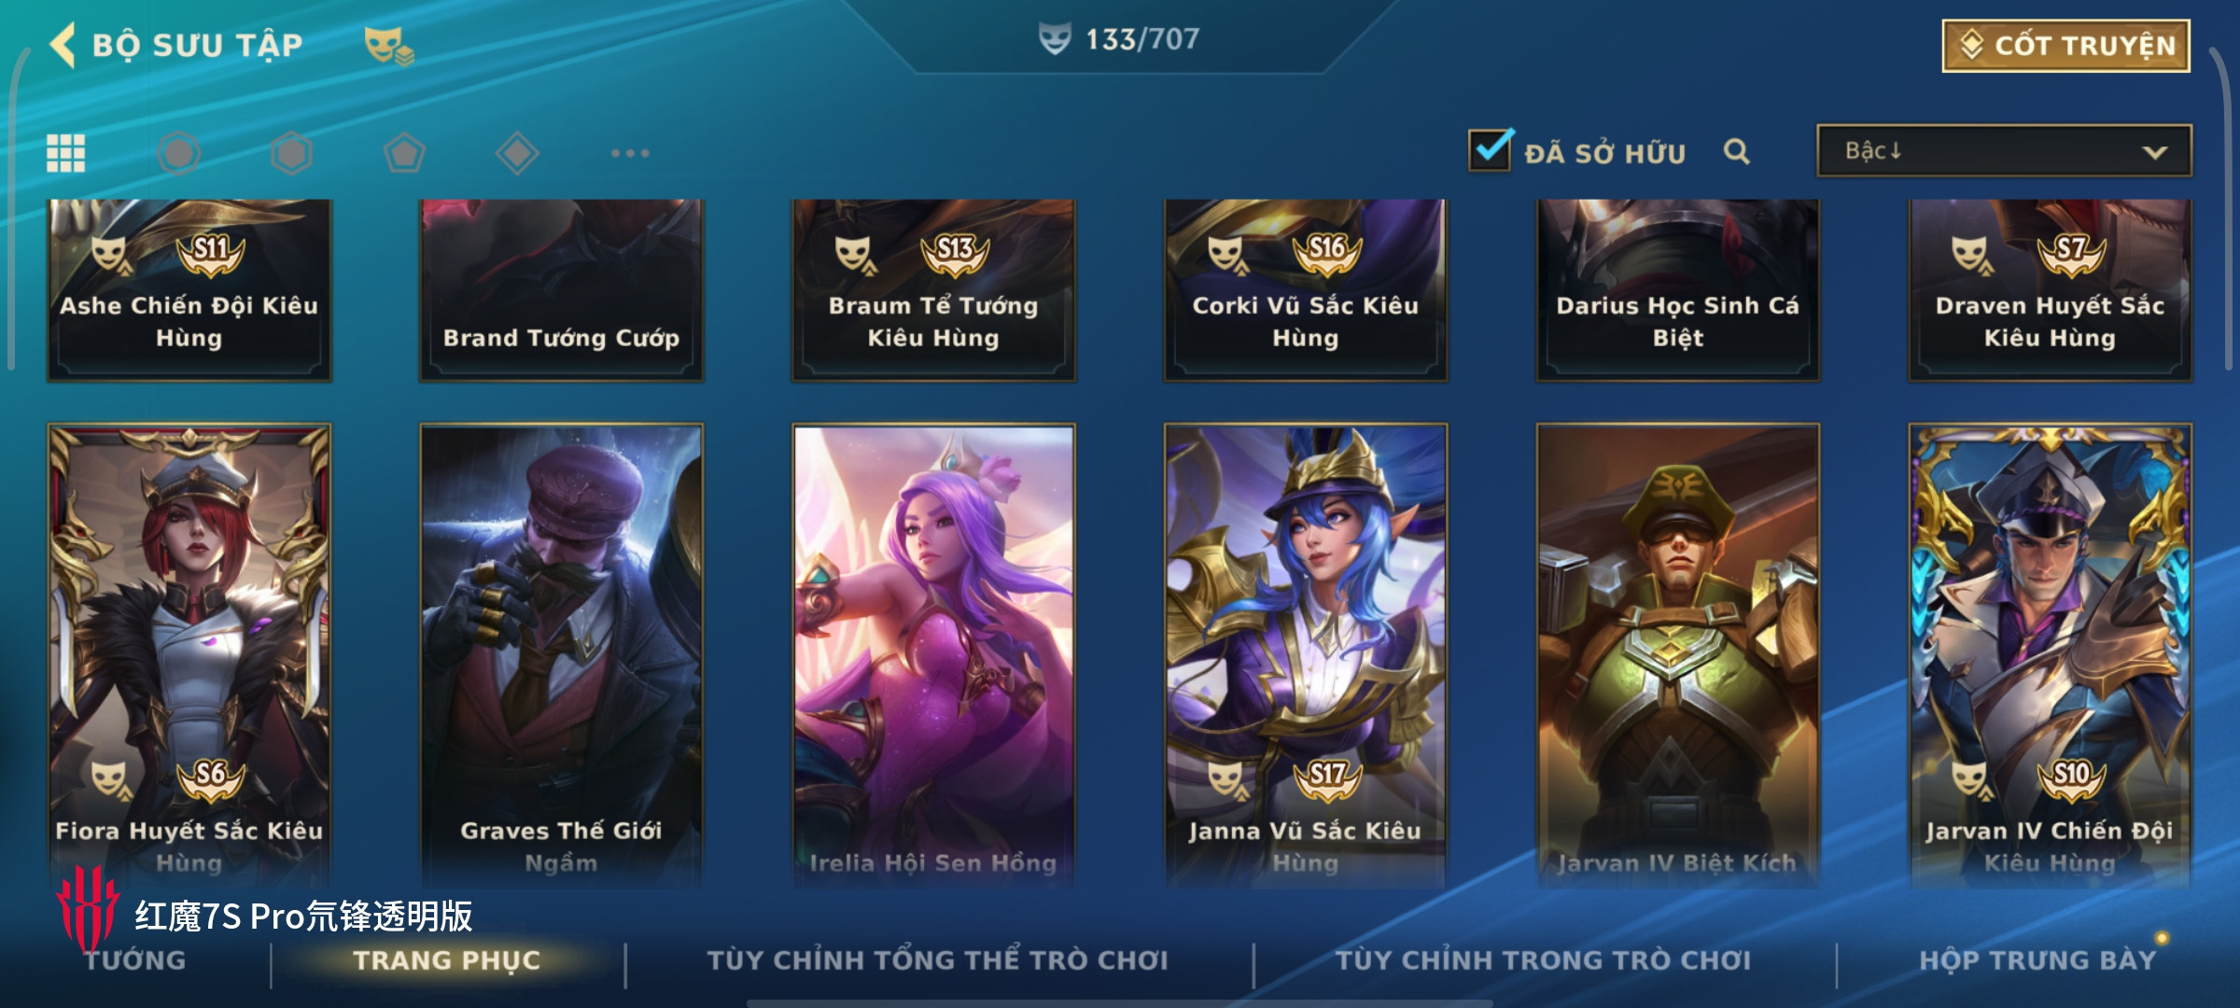Go back using the arrow beside Bộ Sưu Tập

pos(63,44)
